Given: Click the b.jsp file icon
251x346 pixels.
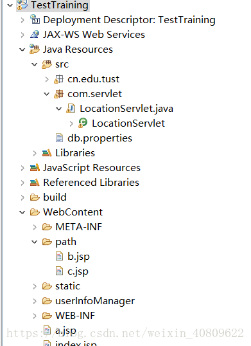Looking at the screenshot, I should 59,256.
